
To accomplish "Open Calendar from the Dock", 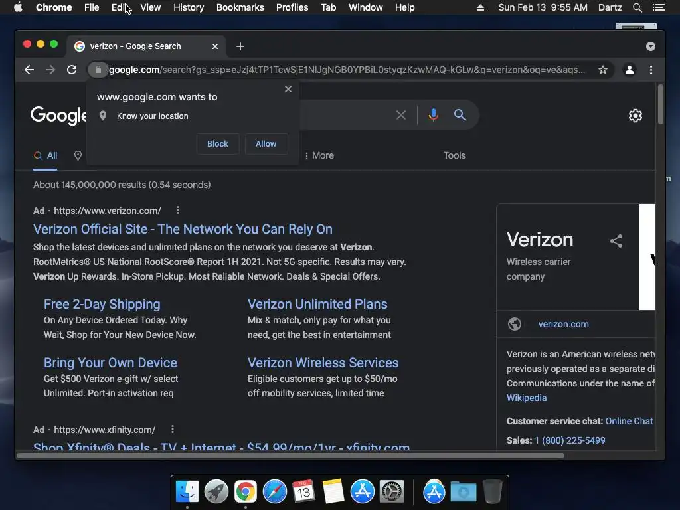I will coord(303,492).
